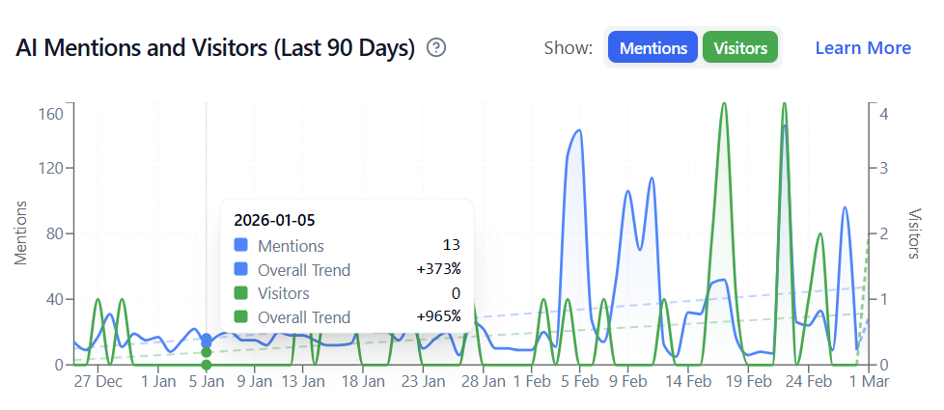The image size is (944, 410).
Task: Open the Learn More link
Action: tap(863, 47)
